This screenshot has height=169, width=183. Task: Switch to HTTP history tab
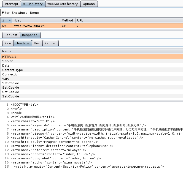(33, 4)
